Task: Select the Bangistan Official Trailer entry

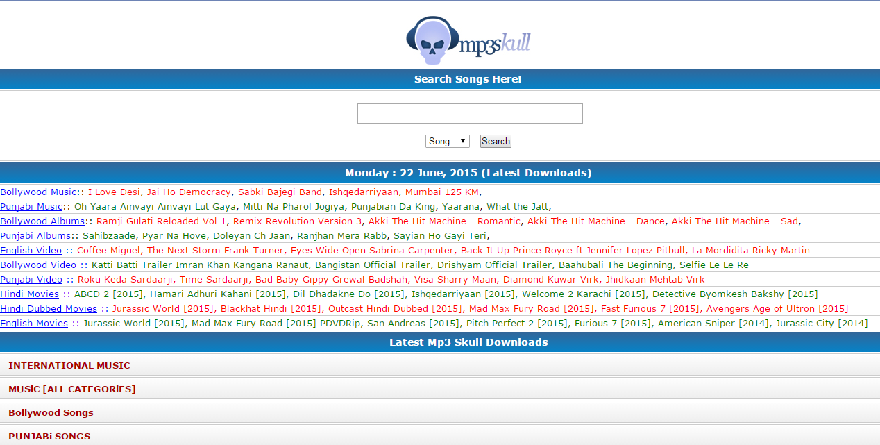Action: click(373, 265)
